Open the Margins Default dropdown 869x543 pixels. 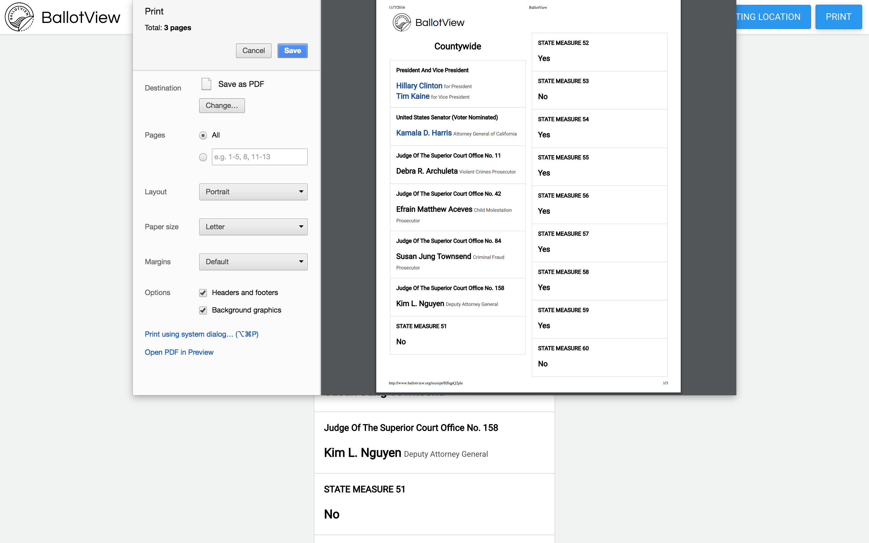(253, 262)
